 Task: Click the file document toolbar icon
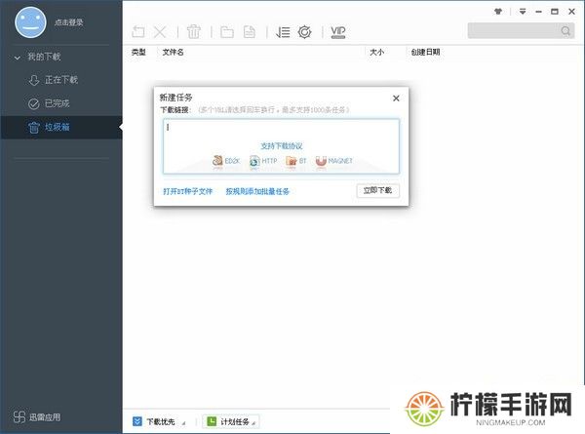[250, 32]
